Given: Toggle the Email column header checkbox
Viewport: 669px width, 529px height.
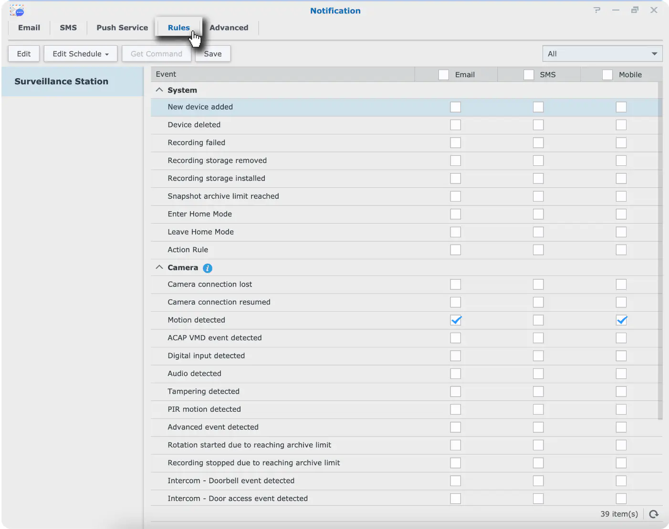Looking at the screenshot, I should click(443, 75).
